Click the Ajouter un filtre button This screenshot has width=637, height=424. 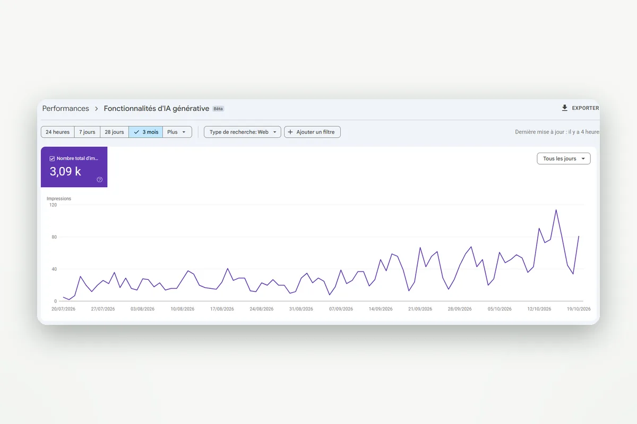(312, 132)
